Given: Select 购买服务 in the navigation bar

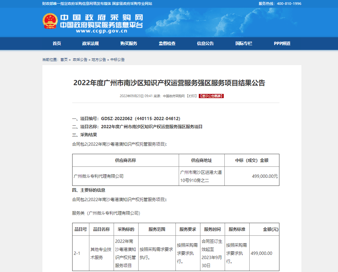Looking at the screenshot, I should click(129, 43).
